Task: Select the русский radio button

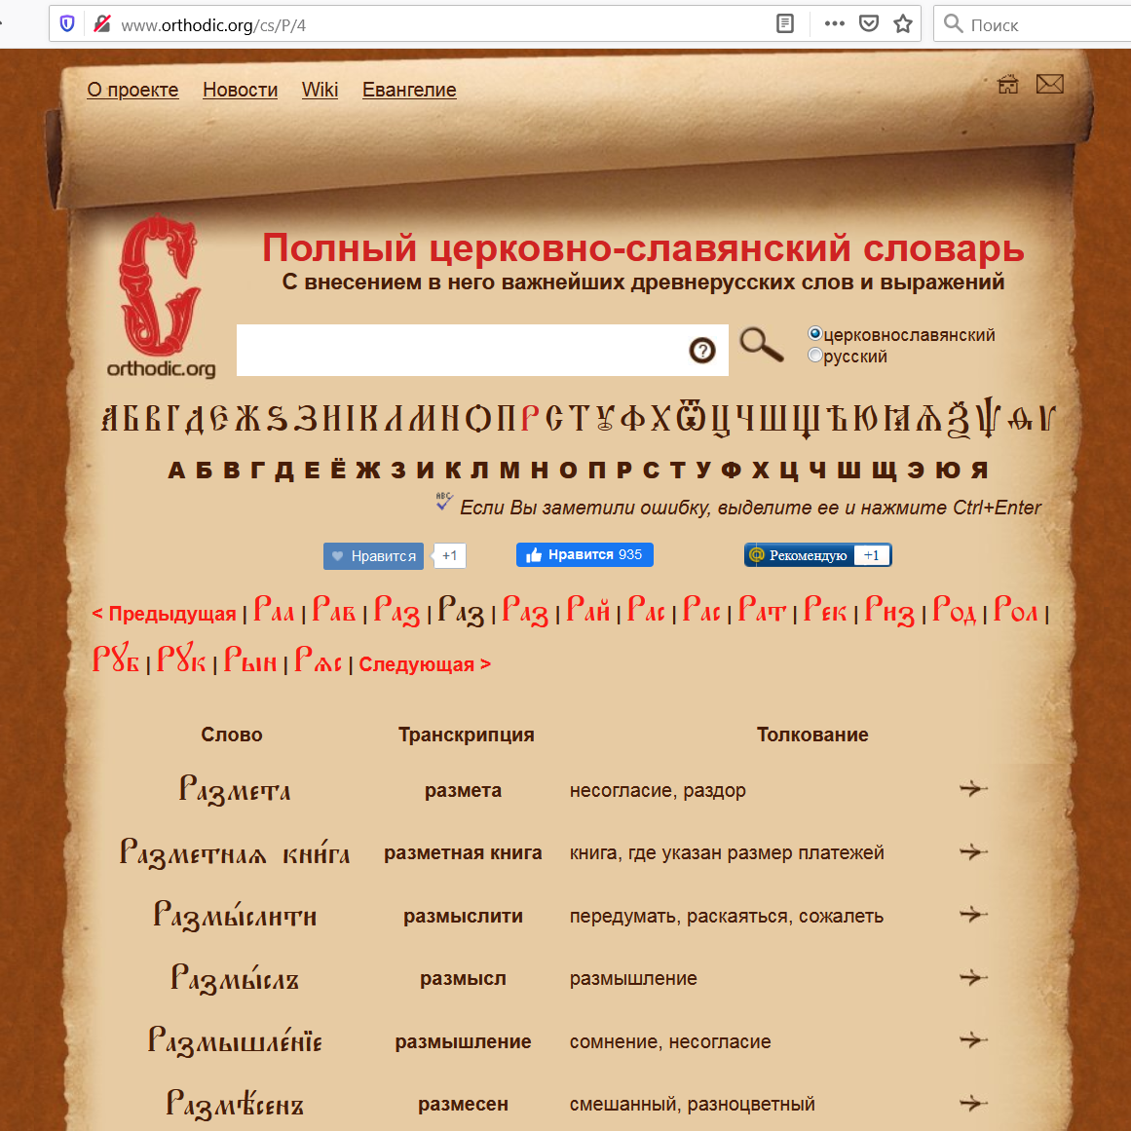Action: point(815,356)
